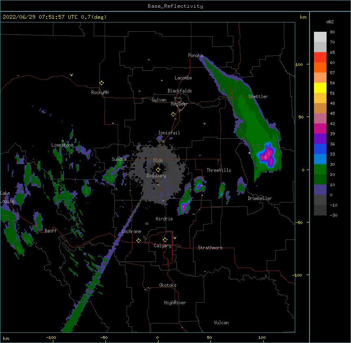Viewport: 351px width, 343px height.
Task: Click the Calgary city label
Action: click(x=162, y=246)
